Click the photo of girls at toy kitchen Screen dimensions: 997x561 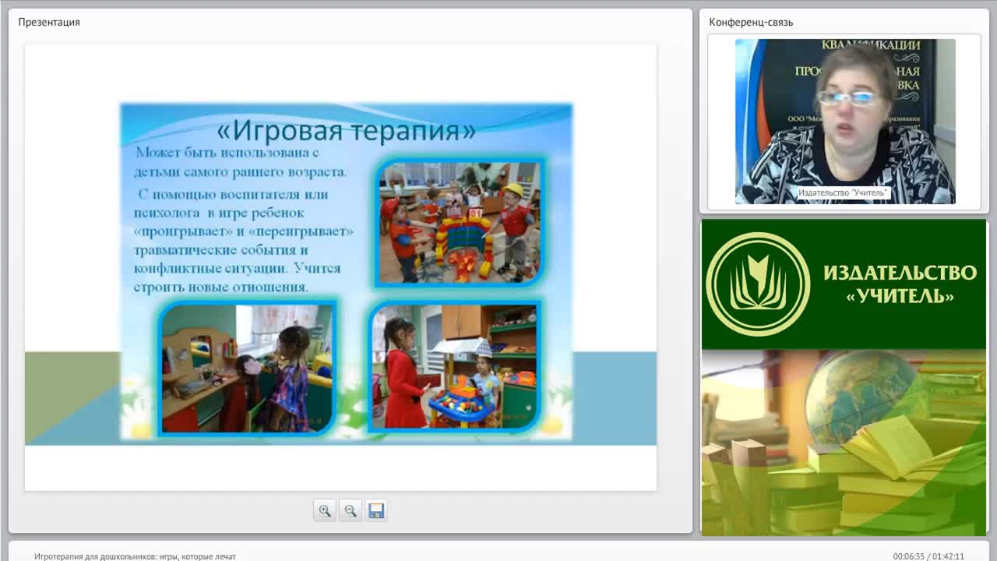[x=248, y=368]
